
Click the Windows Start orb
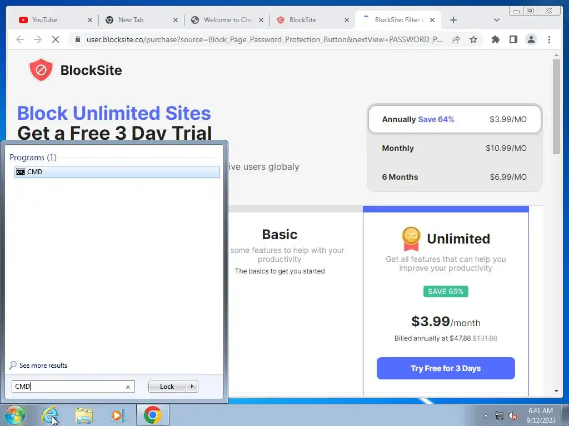tap(15, 415)
